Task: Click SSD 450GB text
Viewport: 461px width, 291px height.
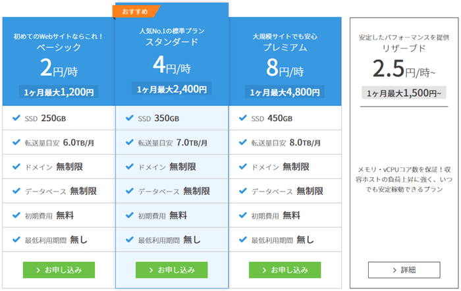Action: pos(271,118)
